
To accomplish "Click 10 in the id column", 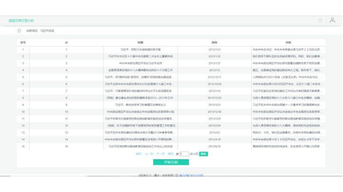I will [x=66, y=112].
